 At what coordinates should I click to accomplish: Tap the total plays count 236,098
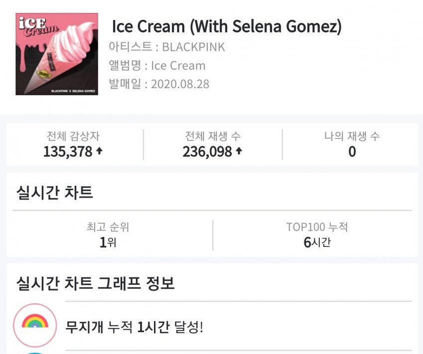(x=207, y=151)
